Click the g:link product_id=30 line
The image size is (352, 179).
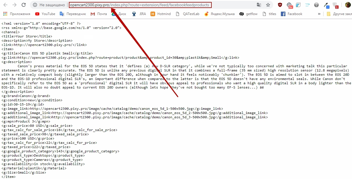pyautogui.click(x=120, y=58)
